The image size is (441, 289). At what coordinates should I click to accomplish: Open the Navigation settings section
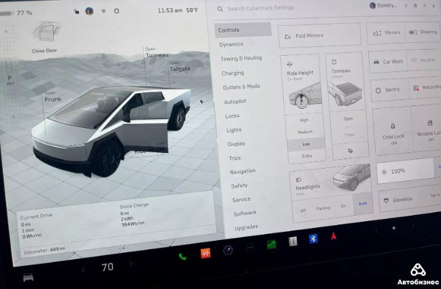243,171
